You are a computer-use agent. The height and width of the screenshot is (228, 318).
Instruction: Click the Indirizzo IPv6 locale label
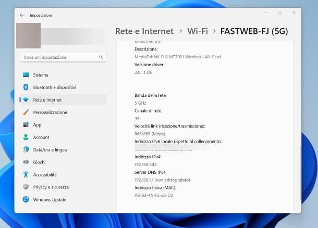pyautogui.click(x=178, y=142)
